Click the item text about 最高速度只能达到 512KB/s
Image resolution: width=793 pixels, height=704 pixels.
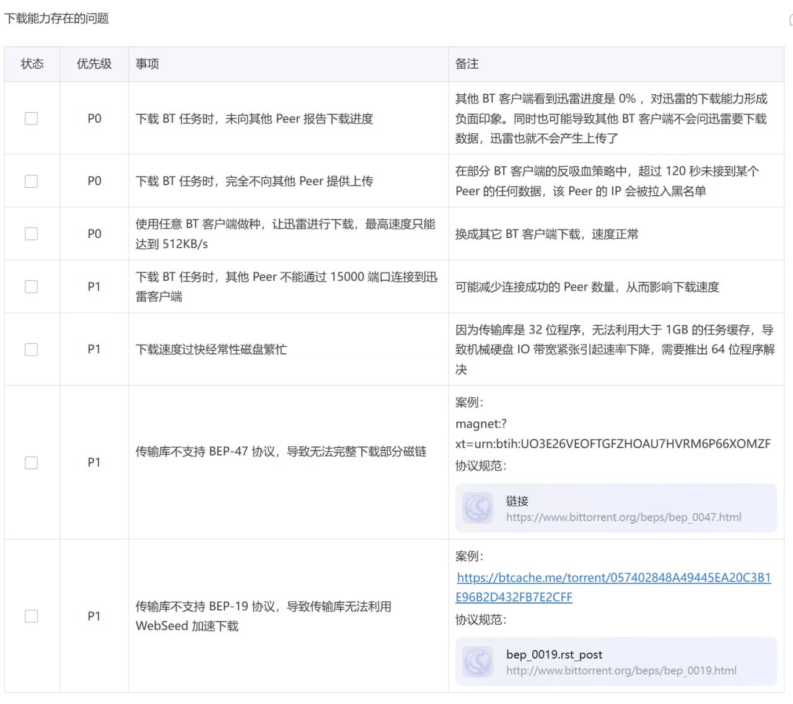[x=286, y=234]
